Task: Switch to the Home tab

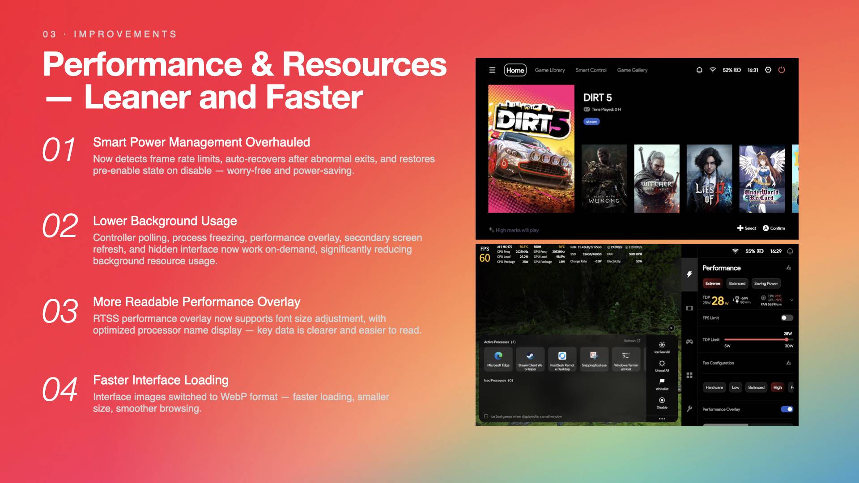Action: coord(515,70)
